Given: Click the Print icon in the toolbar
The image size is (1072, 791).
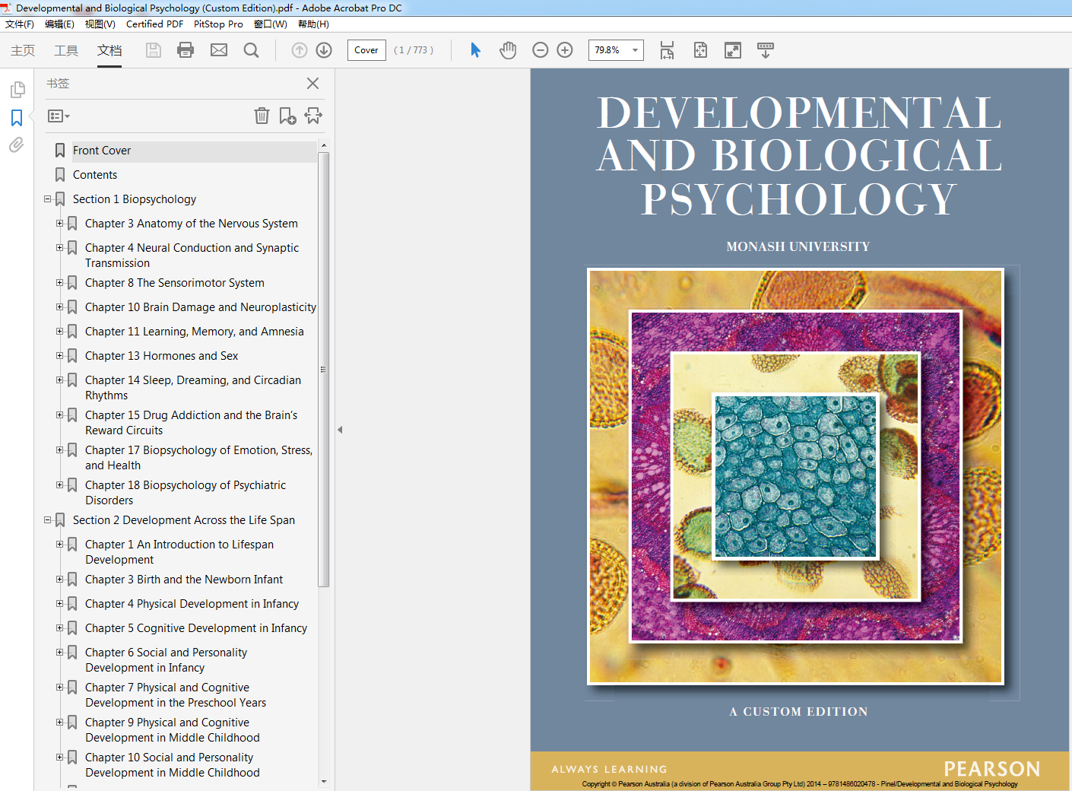Looking at the screenshot, I should click(x=186, y=50).
